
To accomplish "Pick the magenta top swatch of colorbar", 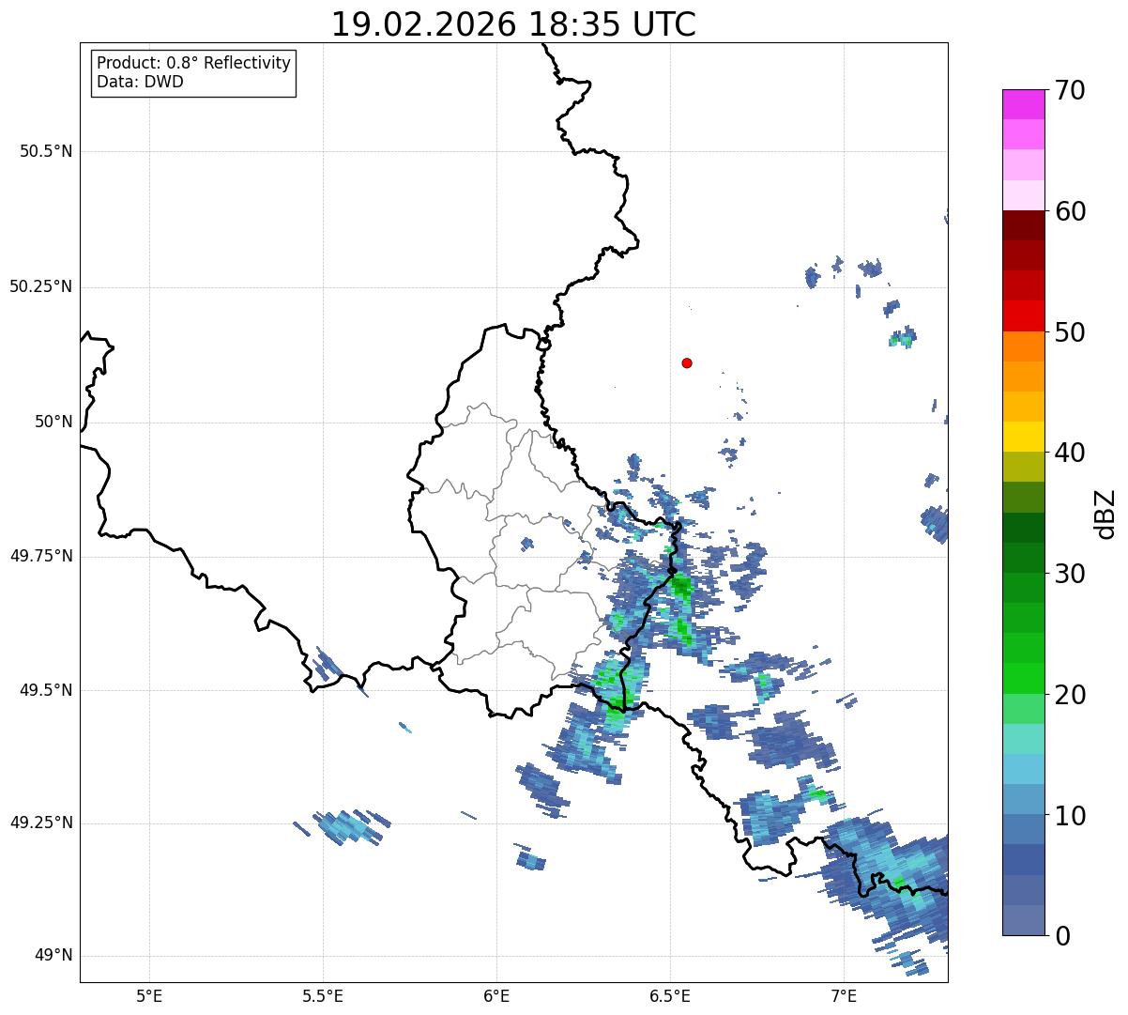I will click(x=1023, y=104).
